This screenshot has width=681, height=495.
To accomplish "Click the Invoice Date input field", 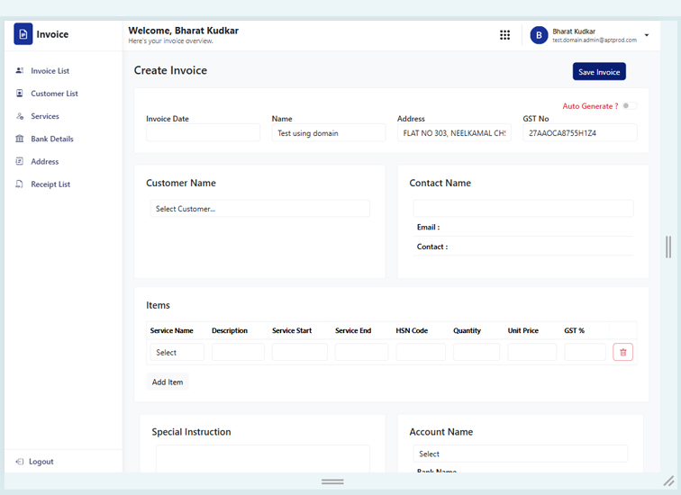I will (203, 133).
